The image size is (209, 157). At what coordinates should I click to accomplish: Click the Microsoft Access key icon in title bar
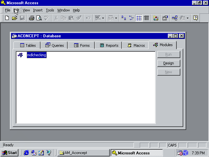point(3,3)
